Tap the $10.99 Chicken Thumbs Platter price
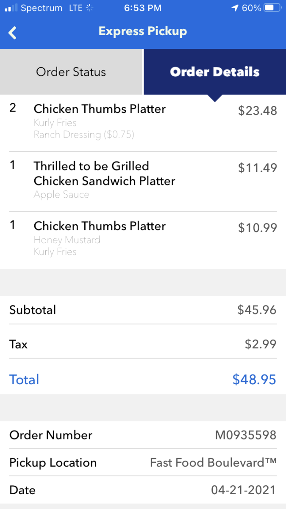The height and width of the screenshot is (509, 286). [x=257, y=228]
